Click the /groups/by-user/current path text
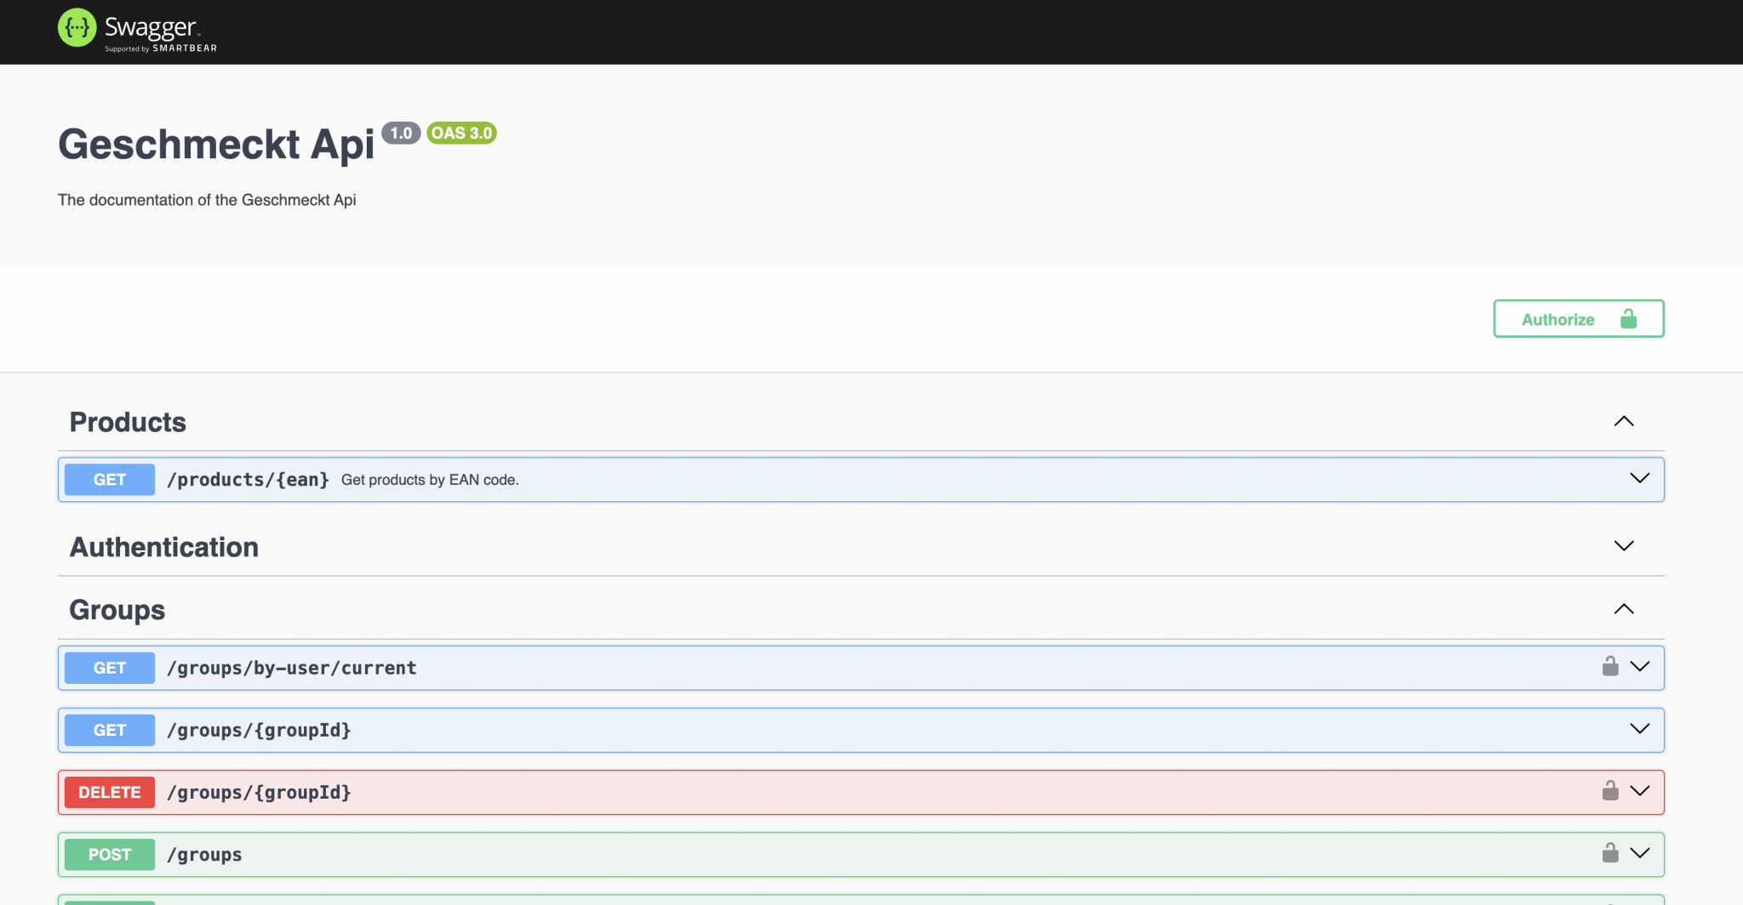This screenshot has width=1743, height=905. point(292,669)
